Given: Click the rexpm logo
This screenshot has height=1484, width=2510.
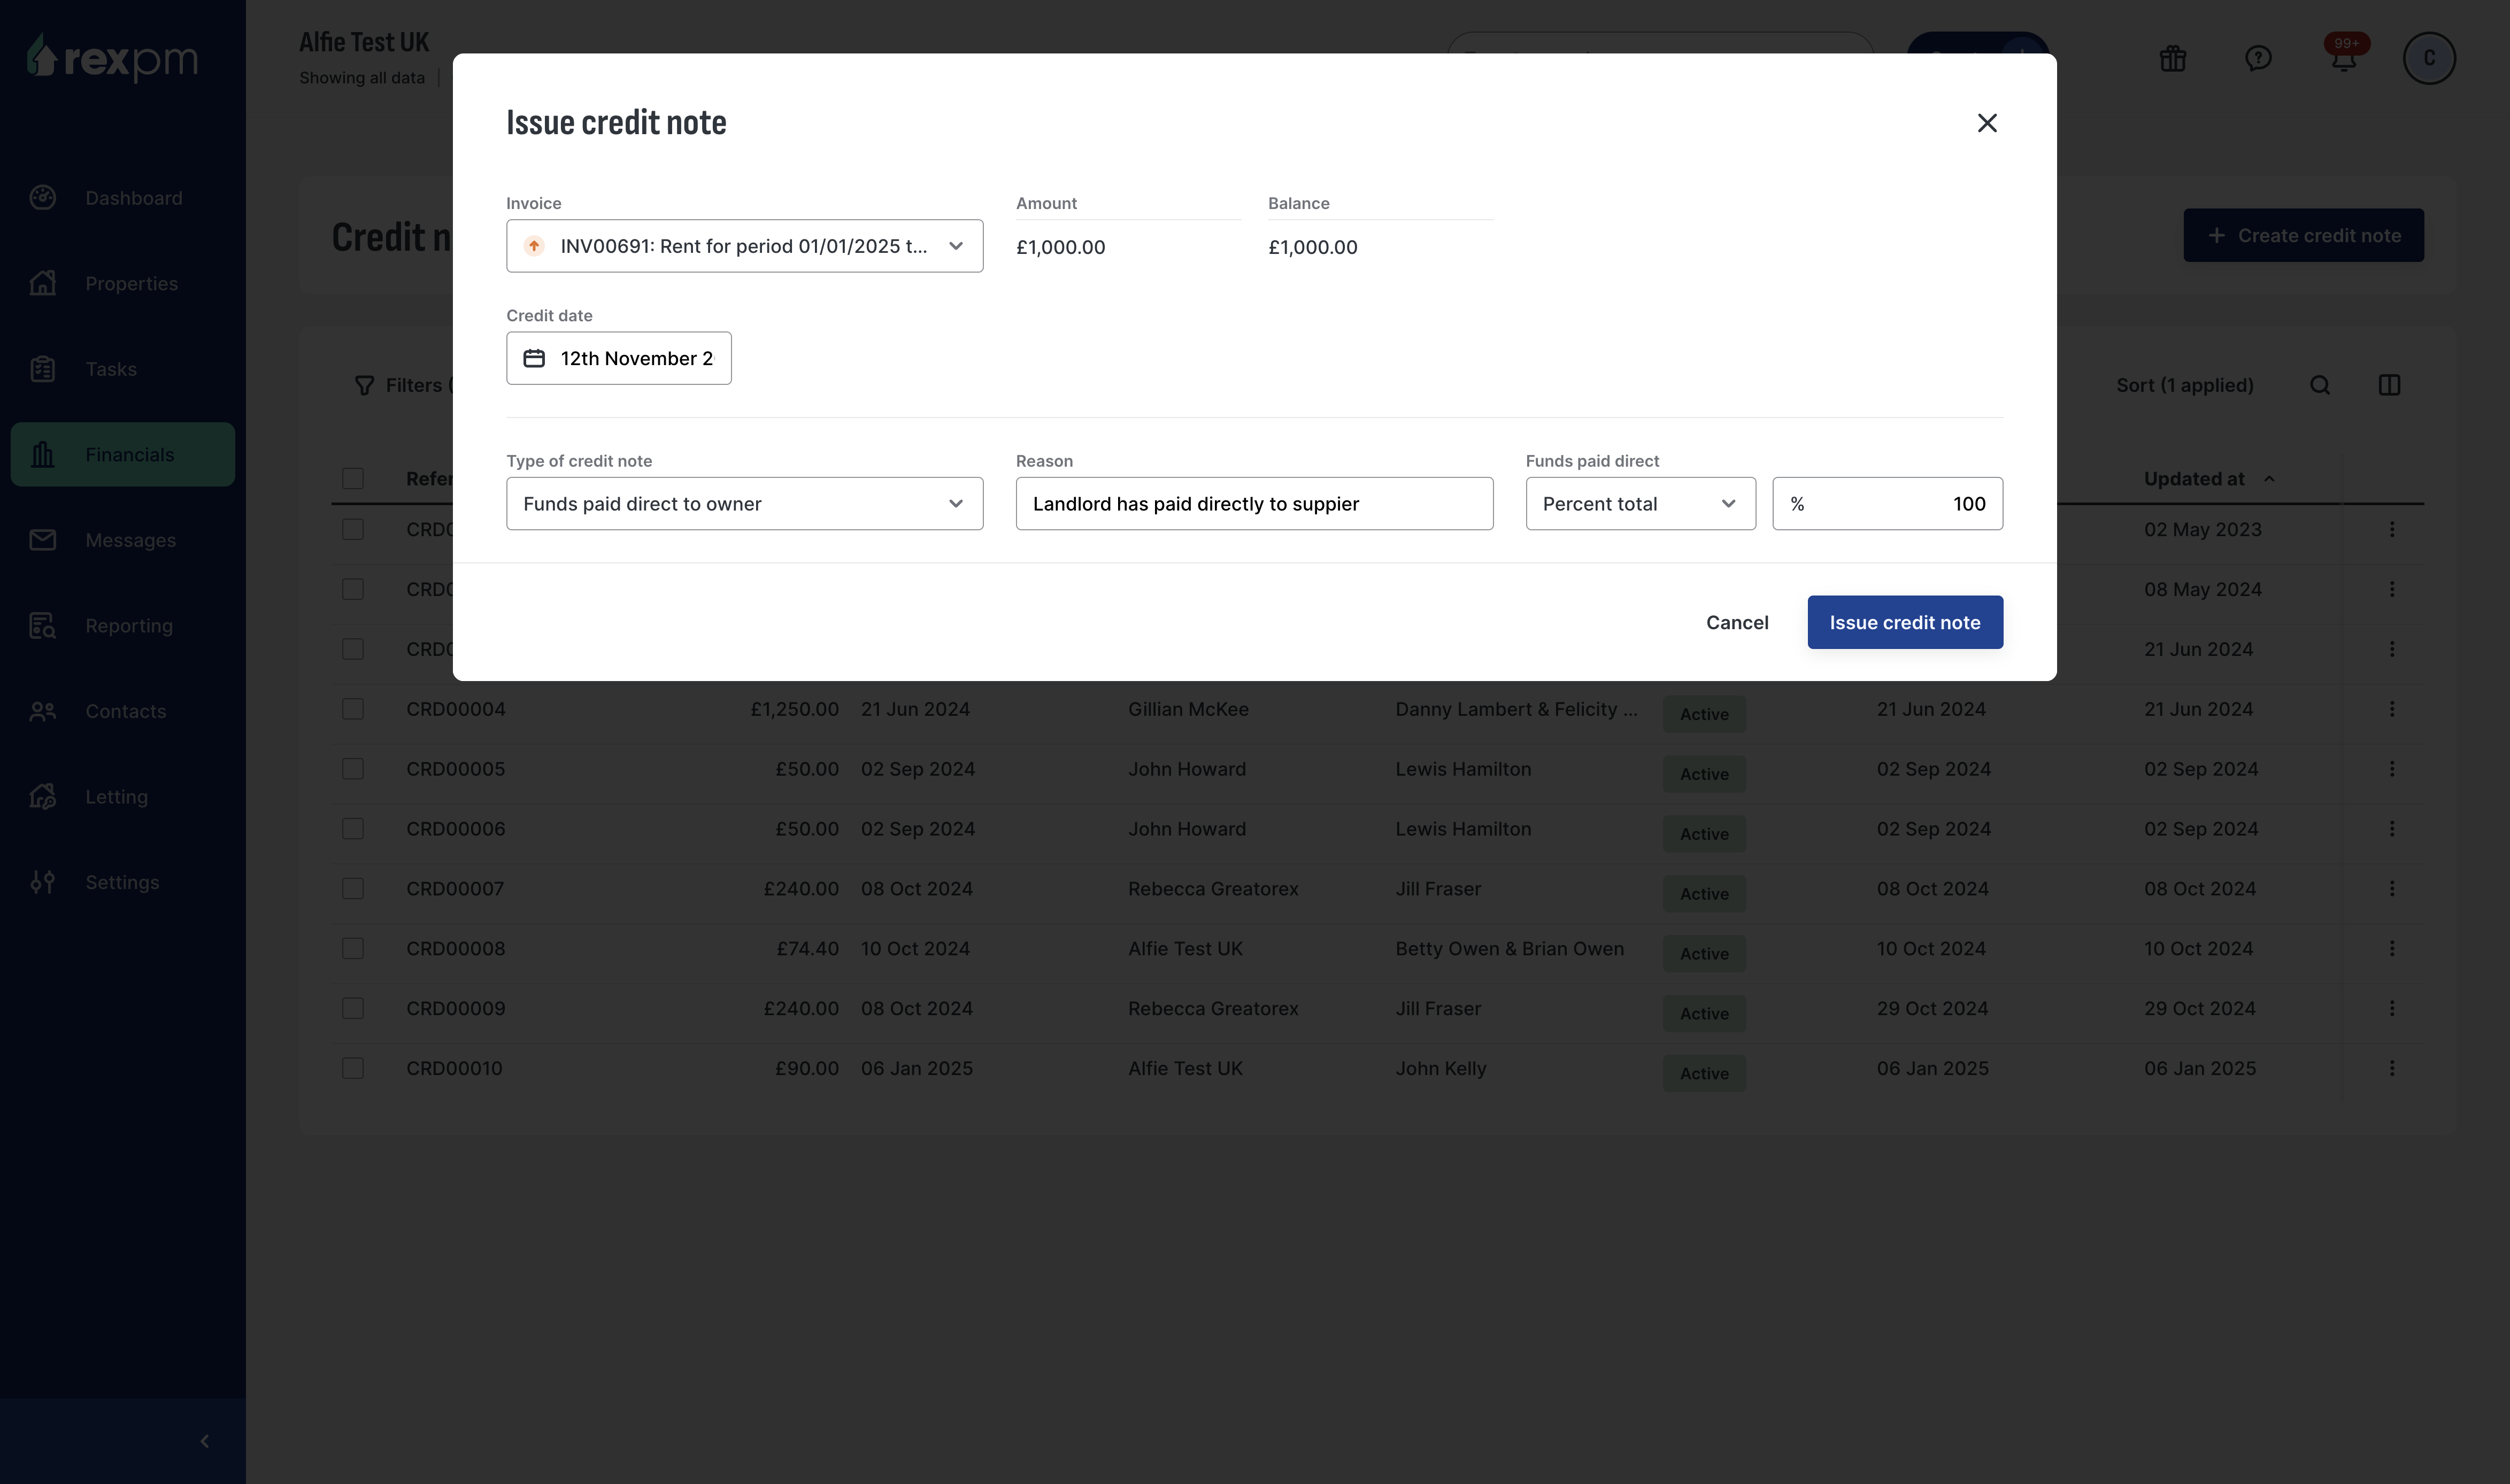Looking at the screenshot, I should [112, 58].
